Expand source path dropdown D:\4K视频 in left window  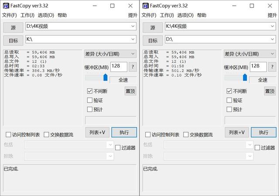[x=133, y=26]
